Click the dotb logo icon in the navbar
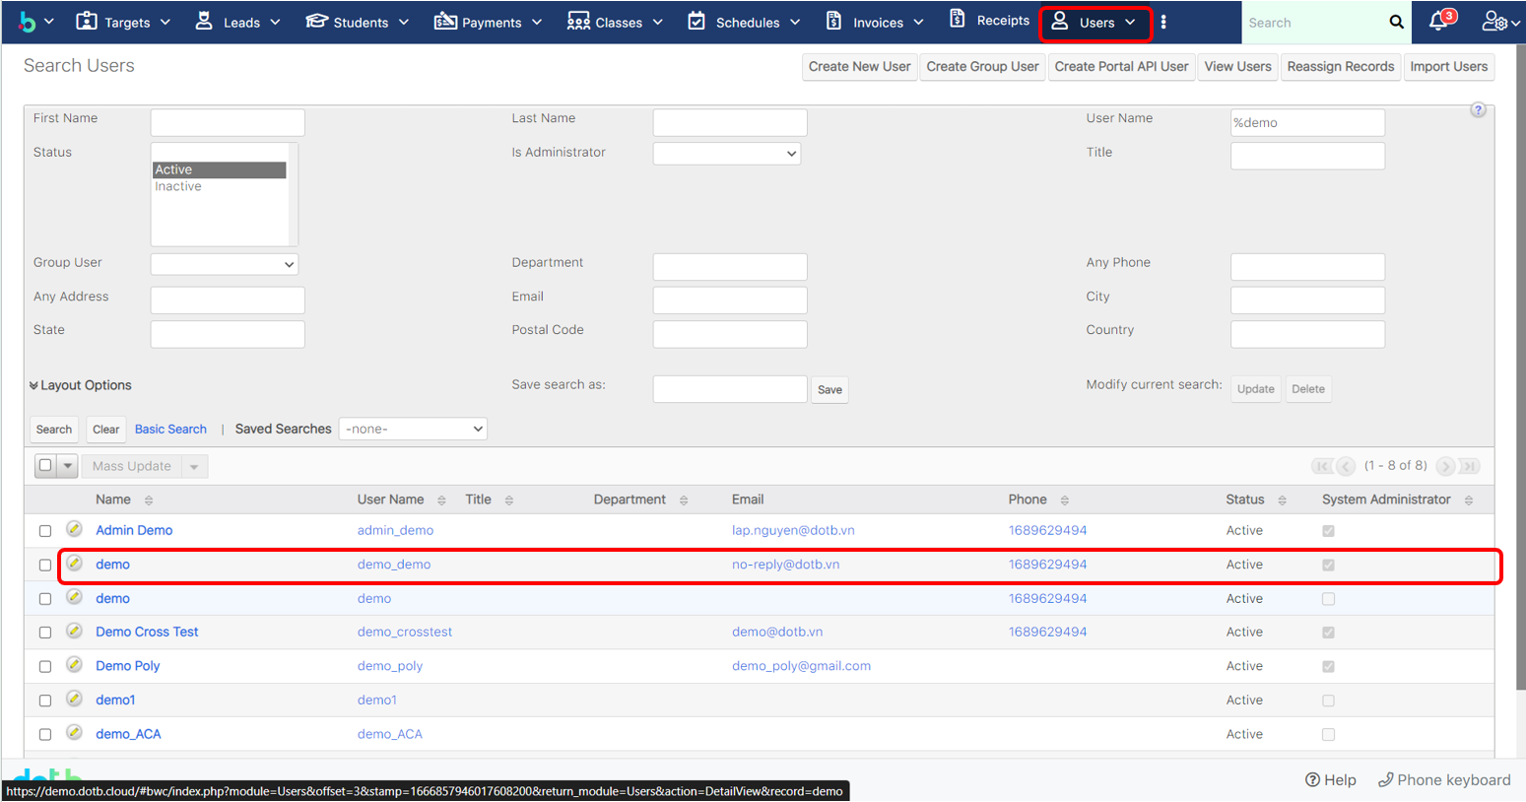 pos(28,22)
